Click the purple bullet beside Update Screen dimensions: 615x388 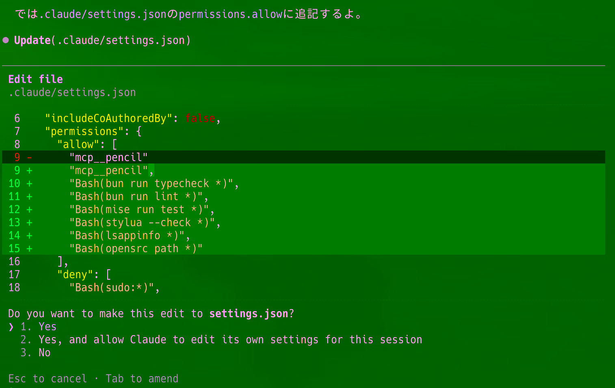pyautogui.click(x=6, y=40)
